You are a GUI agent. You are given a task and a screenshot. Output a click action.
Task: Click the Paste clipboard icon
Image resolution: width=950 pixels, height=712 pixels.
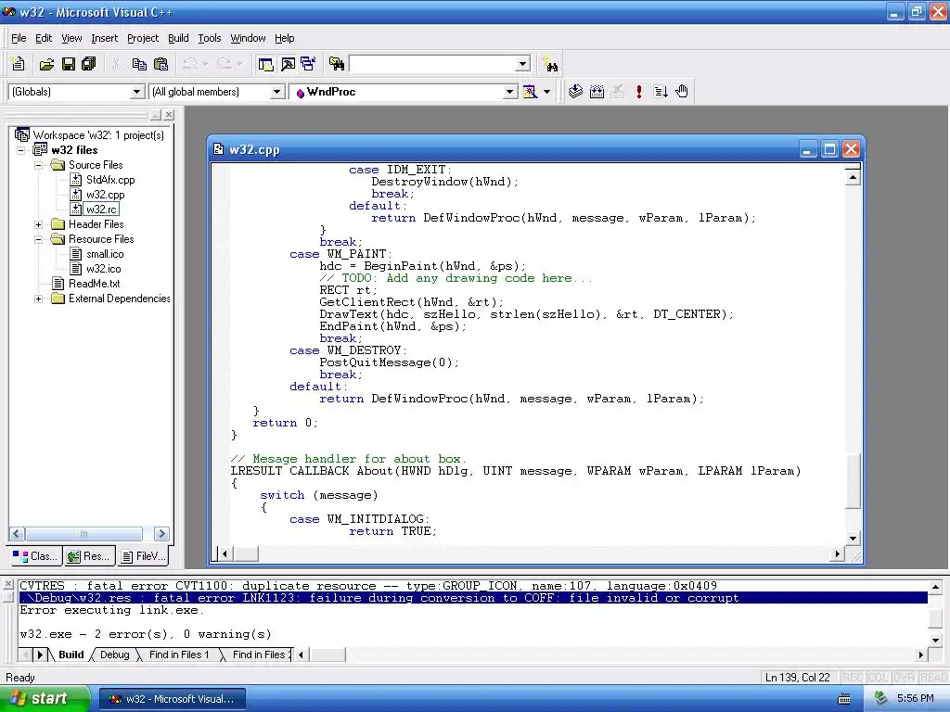160,64
